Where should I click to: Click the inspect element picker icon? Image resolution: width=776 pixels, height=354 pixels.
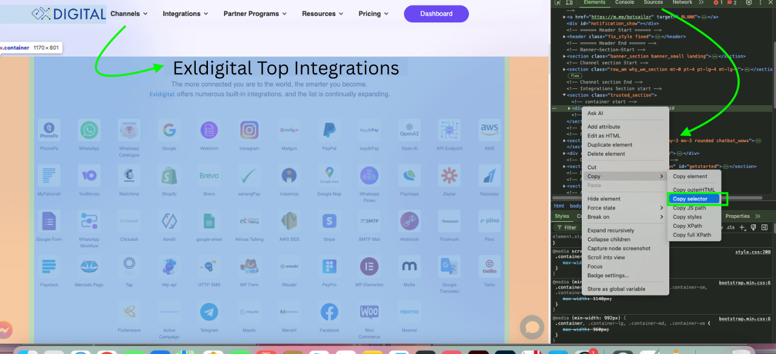pos(558,3)
